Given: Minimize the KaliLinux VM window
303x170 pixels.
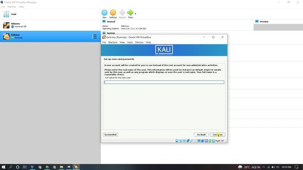Looking at the screenshot, I should [204, 37].
